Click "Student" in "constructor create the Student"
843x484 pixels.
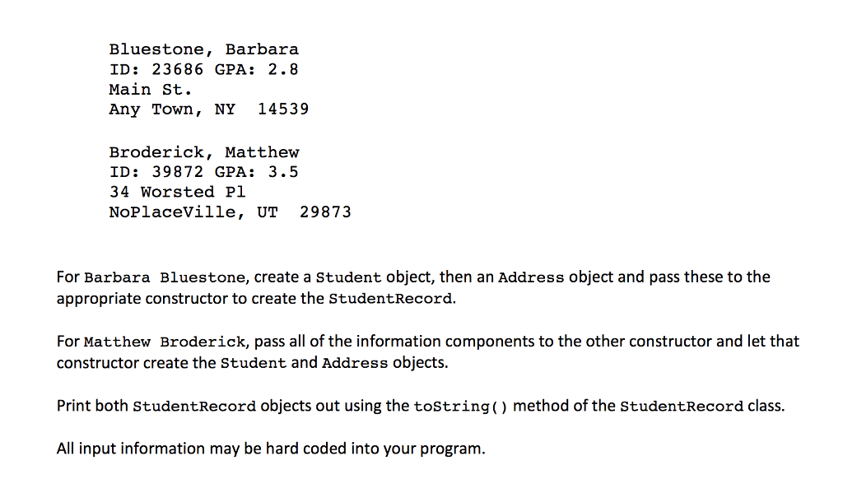254,363
